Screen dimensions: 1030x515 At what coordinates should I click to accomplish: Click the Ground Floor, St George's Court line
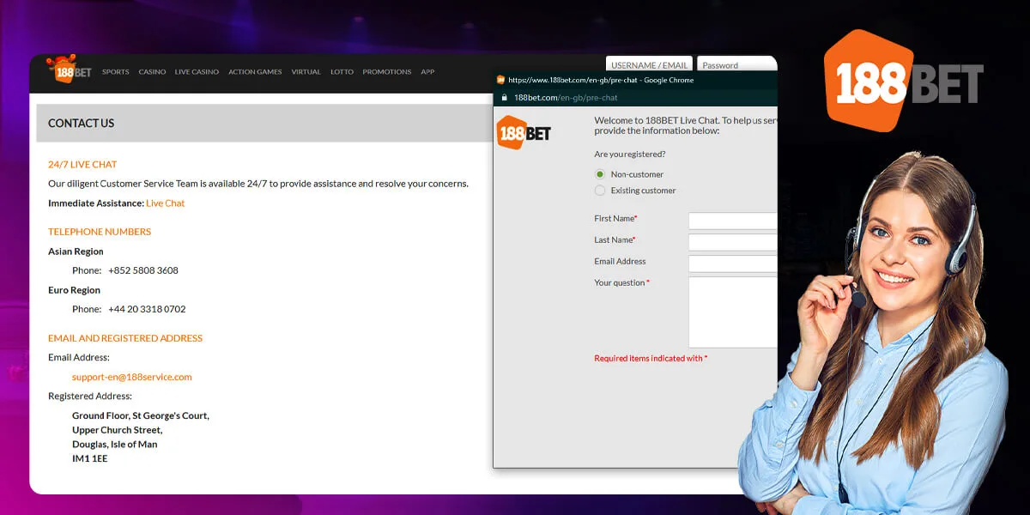pyautogui.click(x=141, y=415)
